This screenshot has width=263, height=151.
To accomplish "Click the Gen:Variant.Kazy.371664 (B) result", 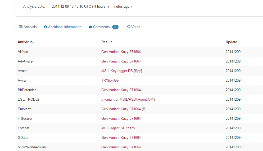I will (x=124, y=109).
